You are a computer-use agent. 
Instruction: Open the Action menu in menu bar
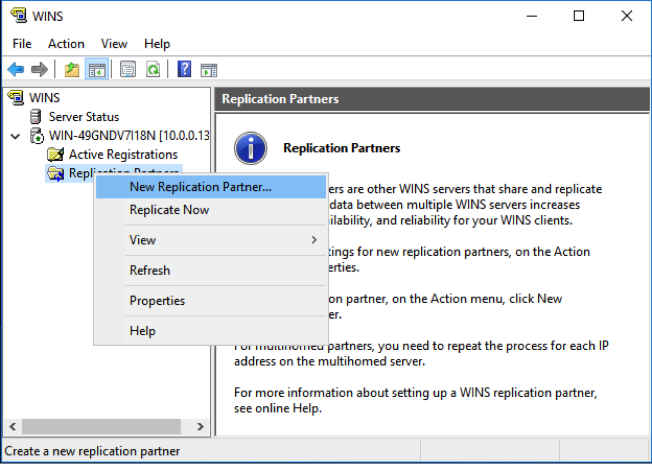[x=66, y=44]
